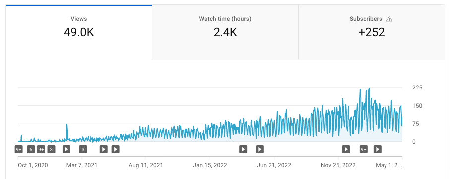
Task: Click the Oct 1, 2020 date label
Action: tap(33, 165)
